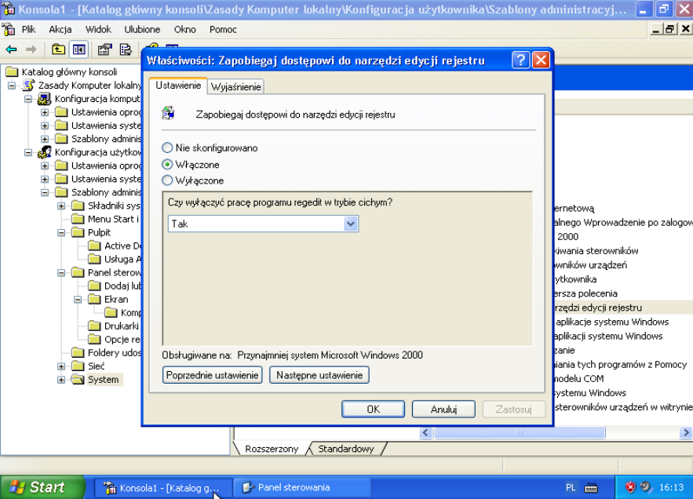693x499 pixels.
Task: Select the Nie skonfigurowano radio button
Action: 167,148
